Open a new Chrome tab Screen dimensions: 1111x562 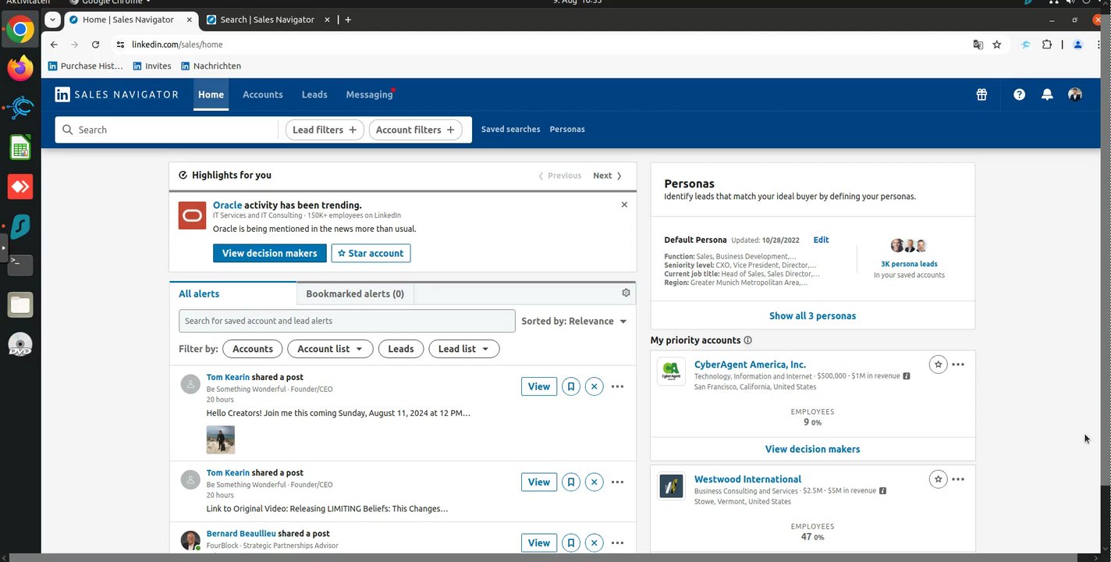click(348, 20)
